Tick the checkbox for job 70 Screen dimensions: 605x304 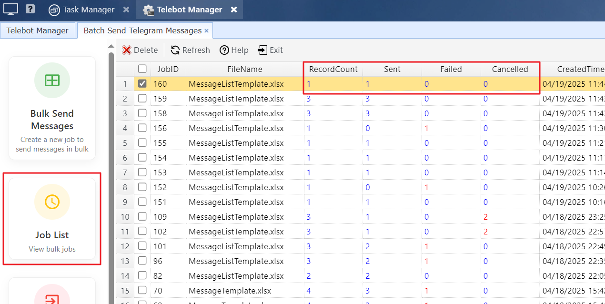[142, 291]
